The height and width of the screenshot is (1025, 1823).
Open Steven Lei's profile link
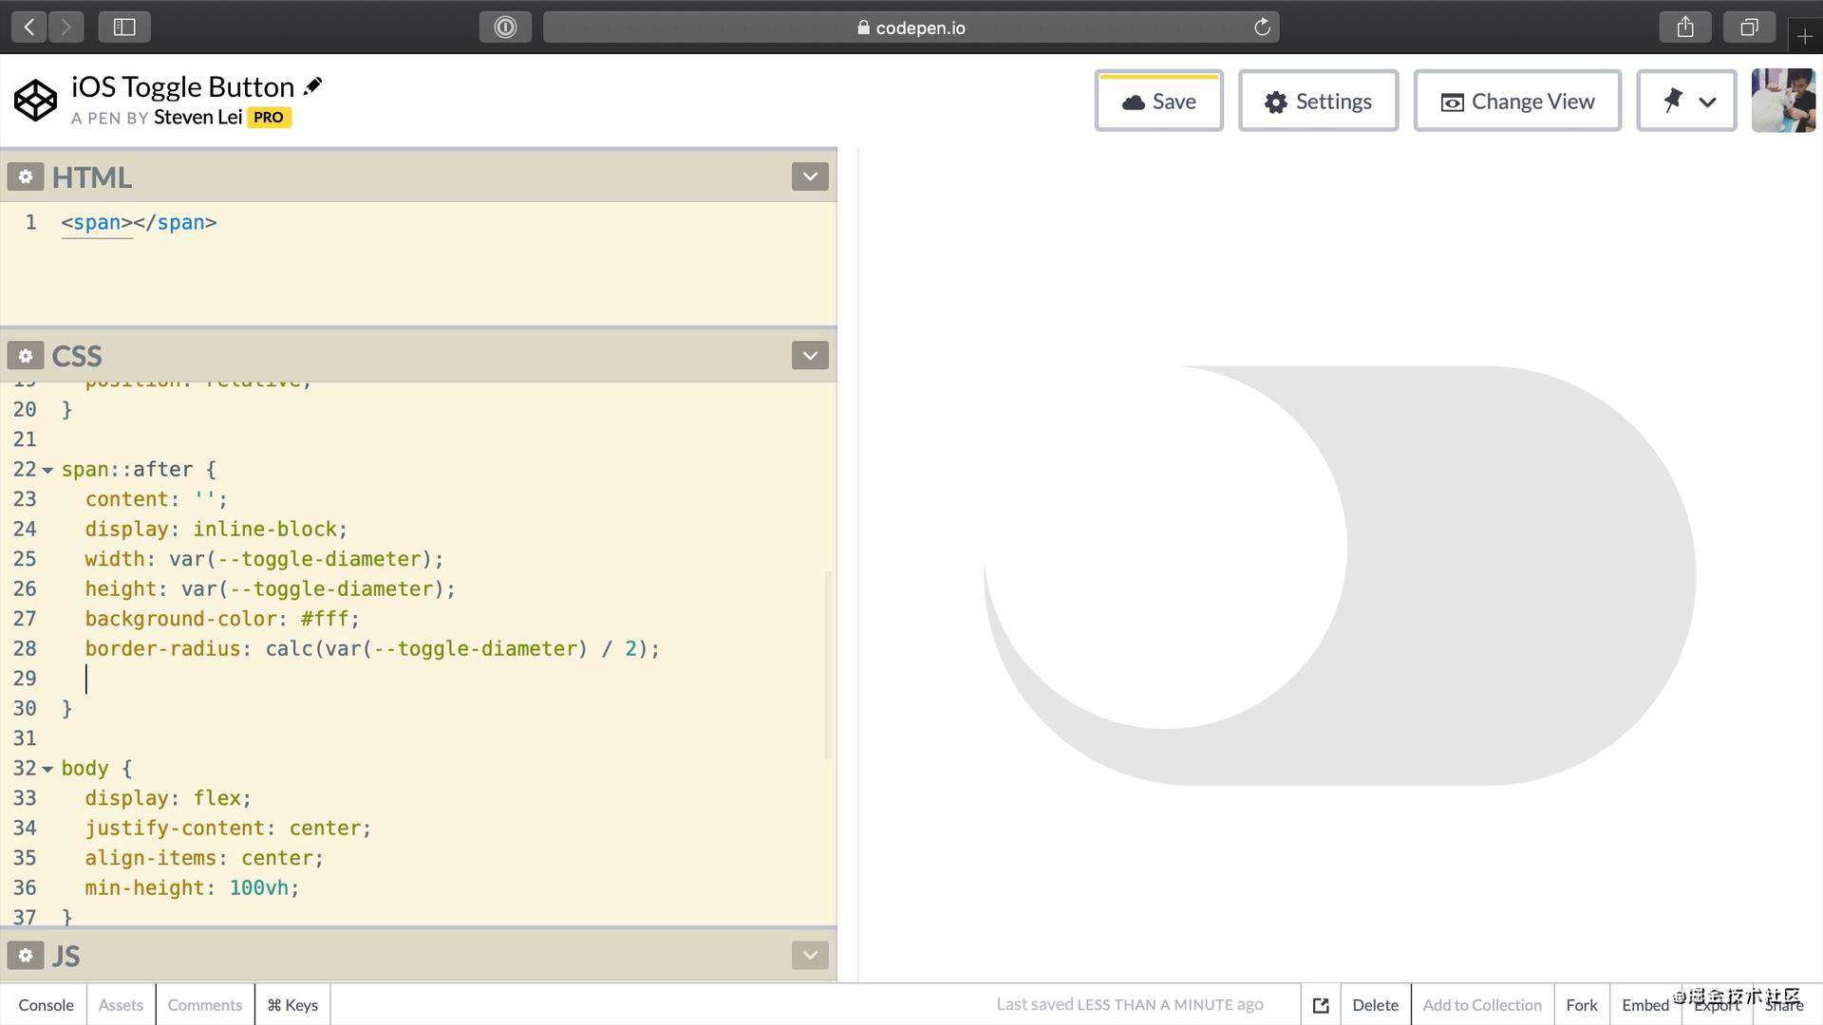point(197,117)
